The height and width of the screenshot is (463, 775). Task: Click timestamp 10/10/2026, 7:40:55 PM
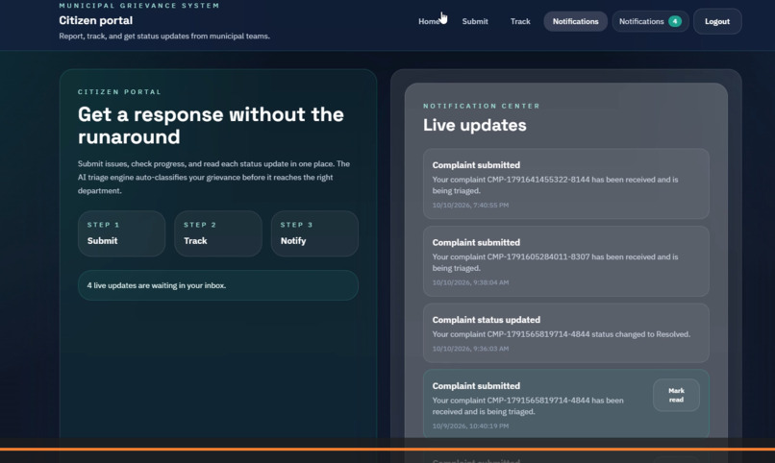tap(470, 205)
